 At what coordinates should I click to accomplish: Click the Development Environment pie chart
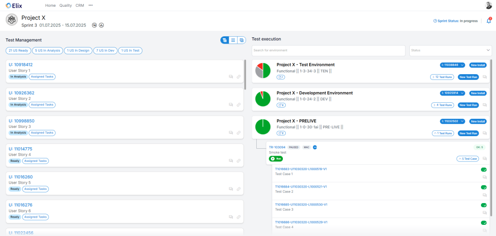click(x=263, y=99)
